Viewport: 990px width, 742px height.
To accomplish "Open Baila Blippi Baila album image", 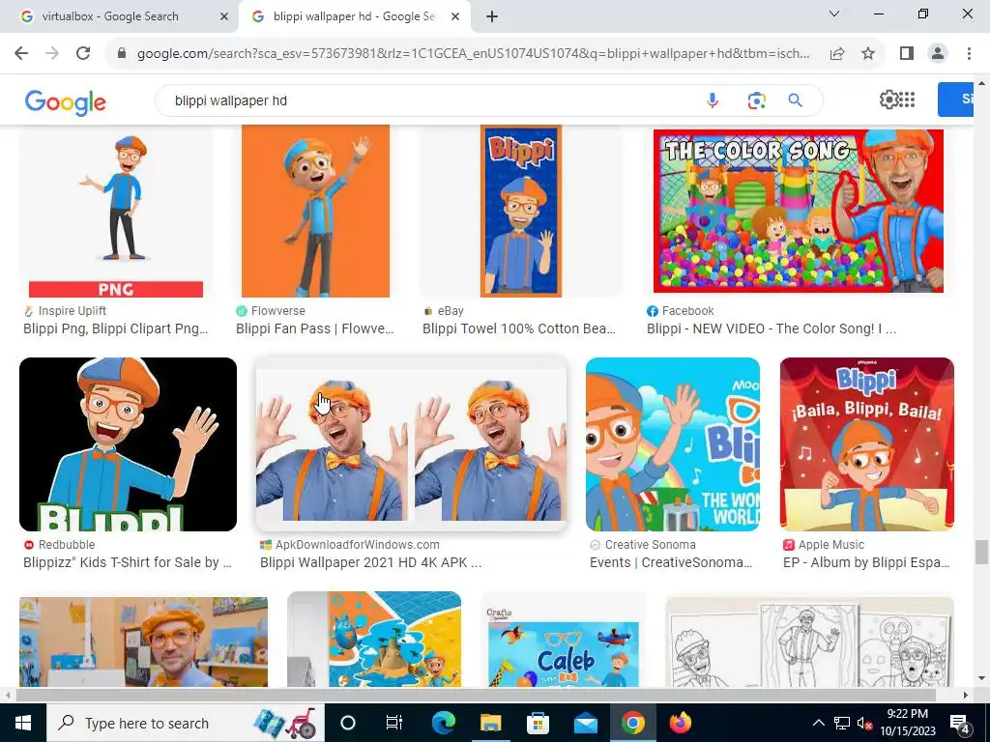I will pyautogui.click(x=867, y=444).
